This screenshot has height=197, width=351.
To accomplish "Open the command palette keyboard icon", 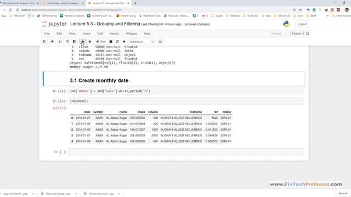I will click(x=161, y=42).
